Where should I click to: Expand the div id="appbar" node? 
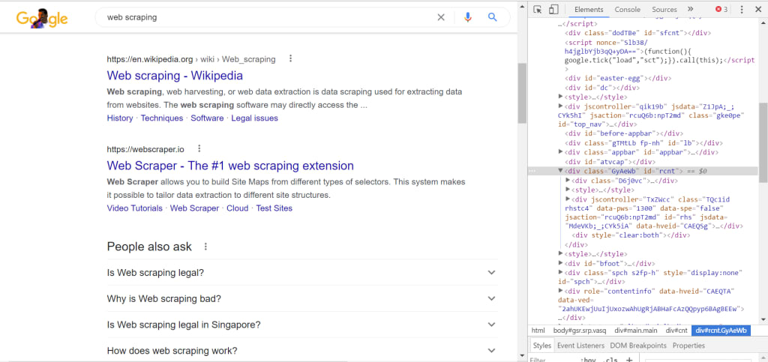[561, 152]
